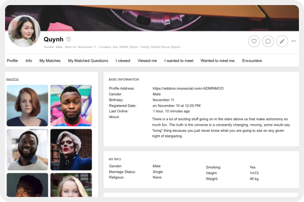This screenshot has width=304, height=202.
Task: Select the I viewed tab
Action: coord(123,61)
